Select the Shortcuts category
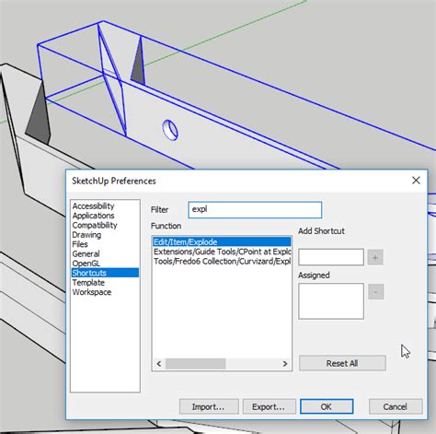 (x=105, y=273)
